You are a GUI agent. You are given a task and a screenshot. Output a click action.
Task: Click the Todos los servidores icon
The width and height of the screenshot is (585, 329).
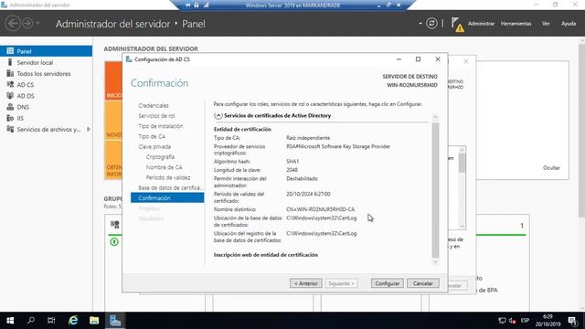click(10, 73)
